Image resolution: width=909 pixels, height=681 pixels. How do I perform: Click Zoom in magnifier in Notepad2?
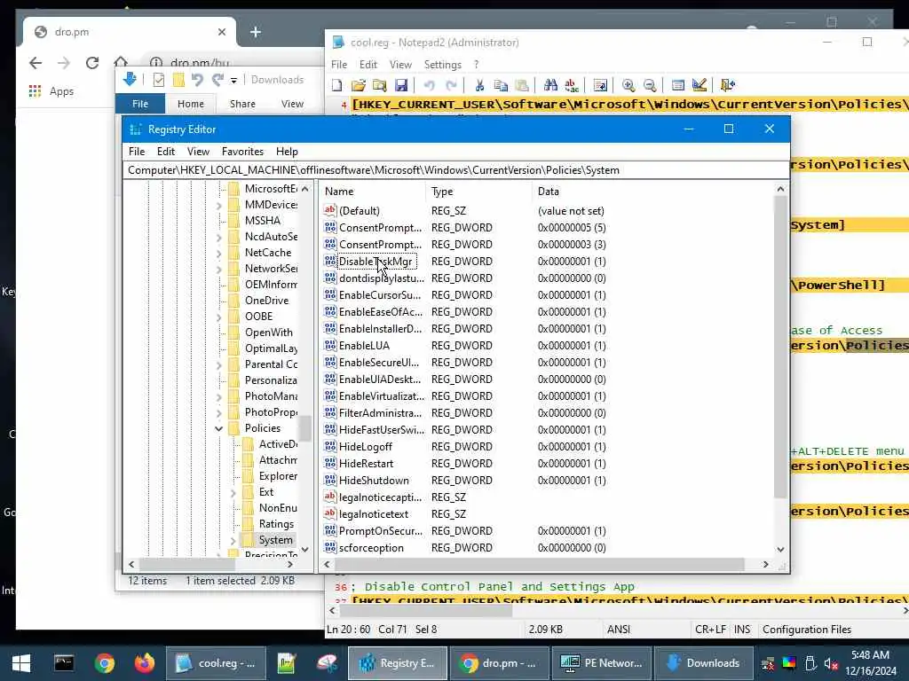pyautogui.click(x=628, y=86)
